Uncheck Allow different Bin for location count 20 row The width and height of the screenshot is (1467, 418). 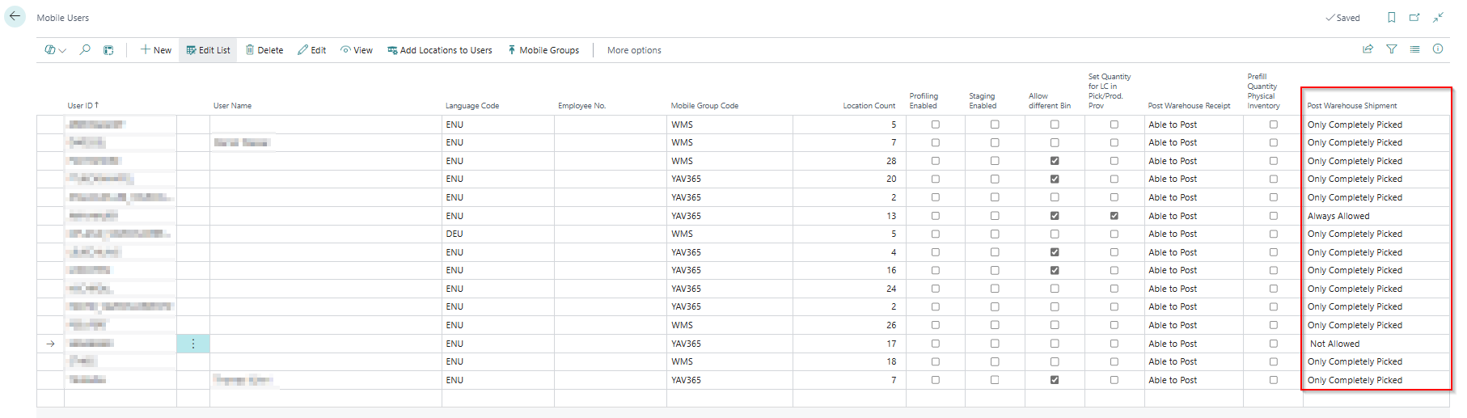click(1055, 179)
